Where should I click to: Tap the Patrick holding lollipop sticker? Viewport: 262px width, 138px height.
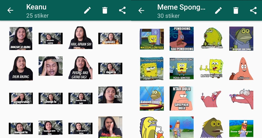[x=211, y=99]
